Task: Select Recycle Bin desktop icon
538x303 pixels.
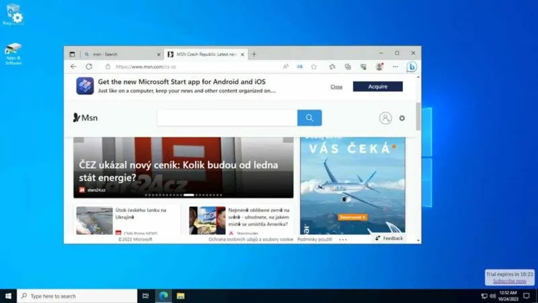Action: pos(13,14)
